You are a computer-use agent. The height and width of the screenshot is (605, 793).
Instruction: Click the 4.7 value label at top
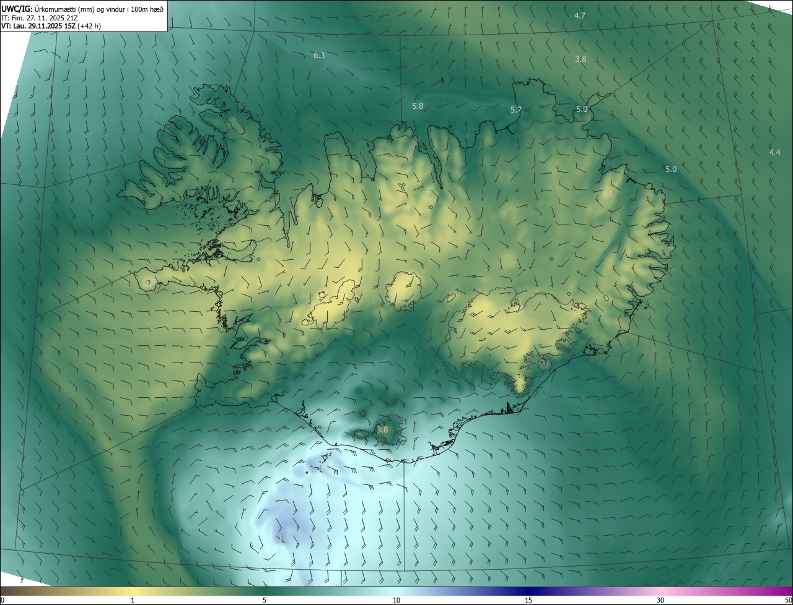[580, 15]
